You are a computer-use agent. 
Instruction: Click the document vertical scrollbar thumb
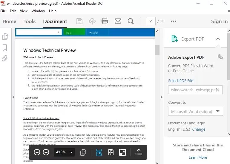click(x=157, y=50)
